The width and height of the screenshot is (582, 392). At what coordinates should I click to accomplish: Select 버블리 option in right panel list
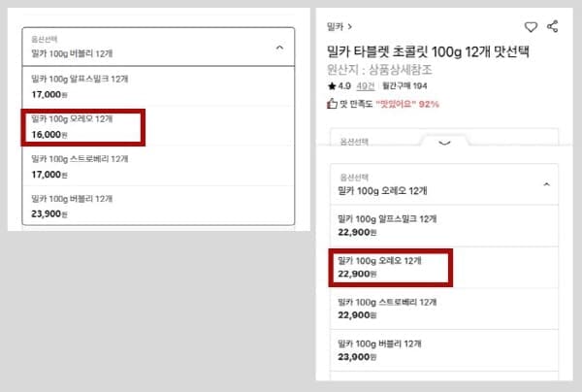click(x=444, y=350)
